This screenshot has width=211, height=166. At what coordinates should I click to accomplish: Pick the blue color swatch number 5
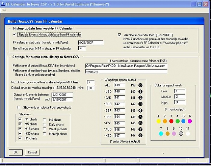point(184,121)
